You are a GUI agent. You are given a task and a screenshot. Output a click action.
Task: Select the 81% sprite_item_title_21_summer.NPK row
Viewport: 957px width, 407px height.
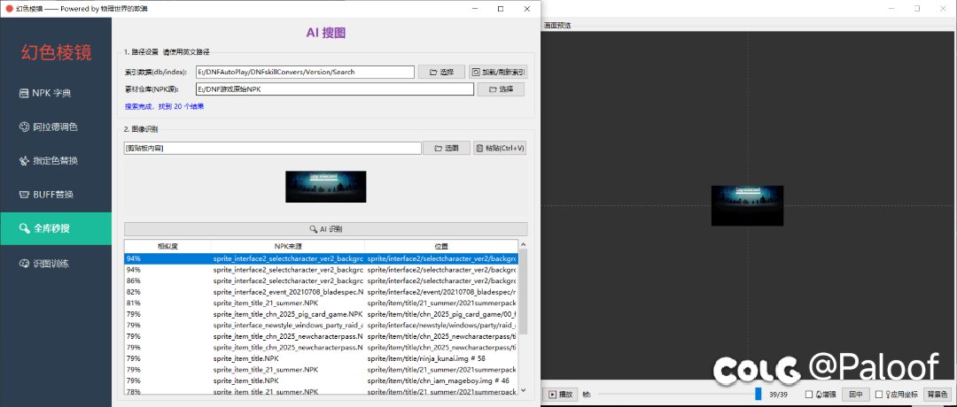click(x=321, y=303)
